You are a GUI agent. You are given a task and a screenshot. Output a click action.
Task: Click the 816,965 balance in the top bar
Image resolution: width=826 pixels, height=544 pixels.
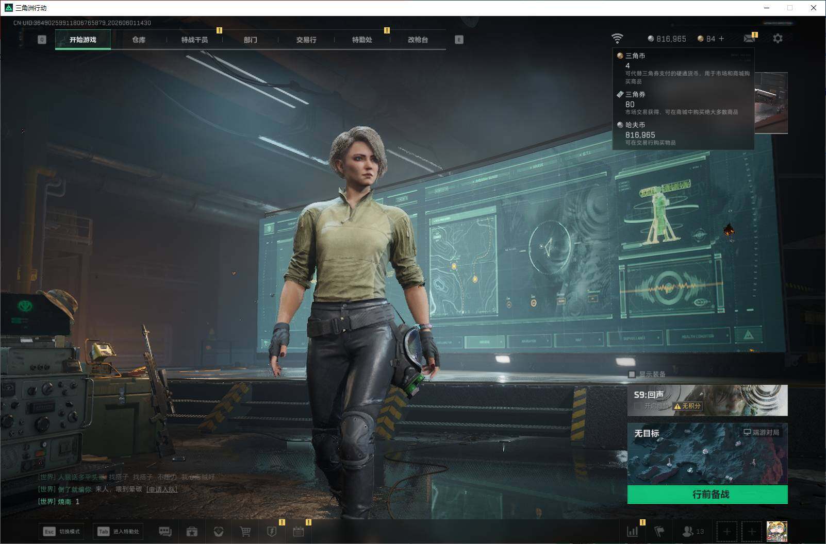click(x=671, y=39)
